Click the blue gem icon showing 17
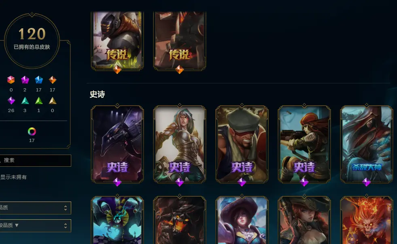 click(39, 80)
